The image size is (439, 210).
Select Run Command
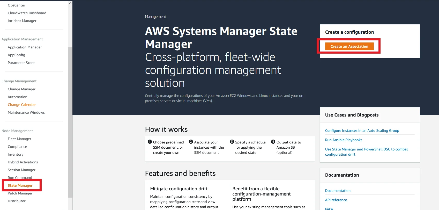point(20,178)
